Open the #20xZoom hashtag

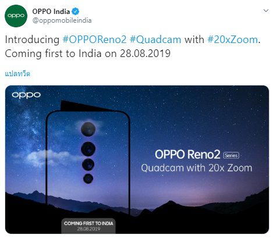coord(233,40)
